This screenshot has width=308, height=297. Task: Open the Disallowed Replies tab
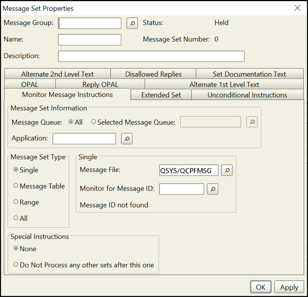pyautogui.click(x=153, y=74)
